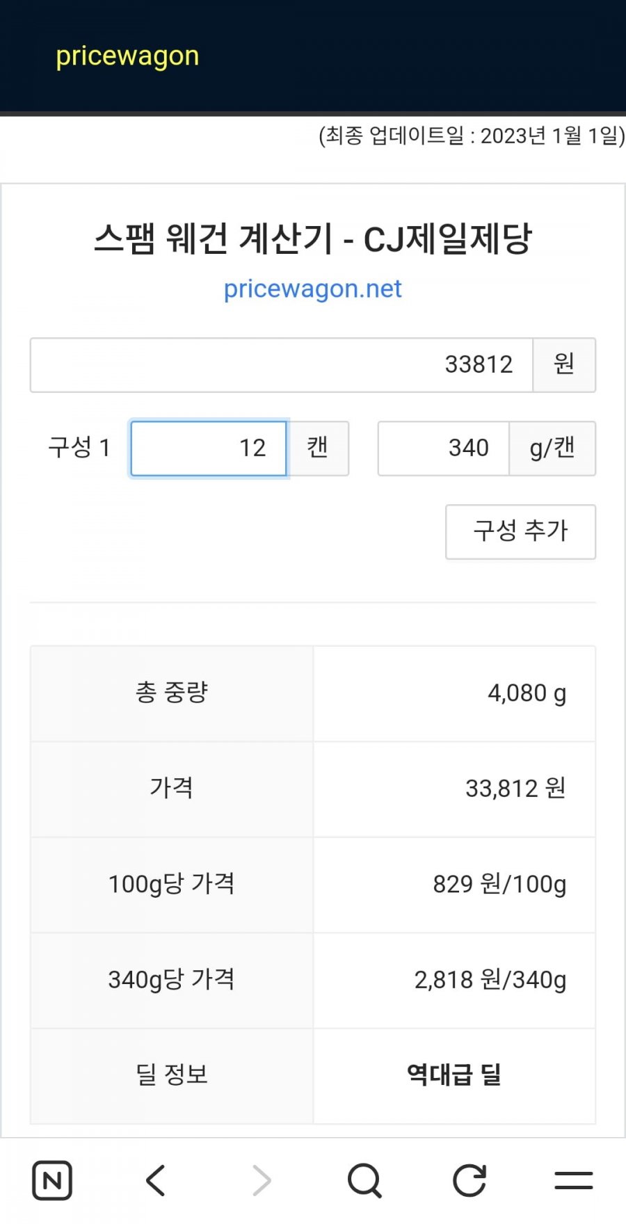Tap the g/캔 unit label
The image size is (626, 1224).
(552, 449)
